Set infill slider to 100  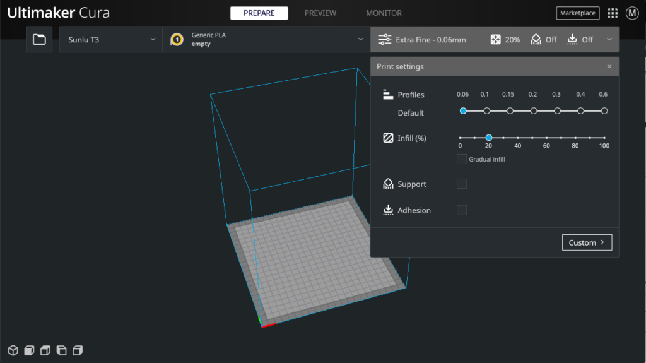click(x=604, y=138)
